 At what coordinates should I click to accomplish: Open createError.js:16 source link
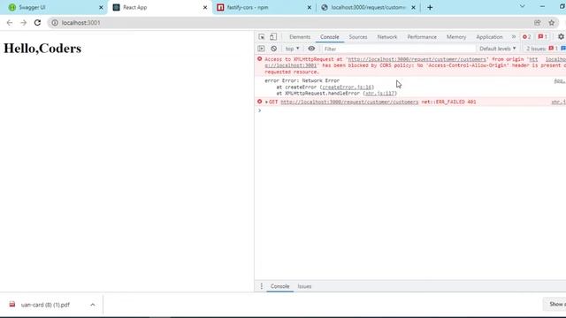tap(347, 87)
